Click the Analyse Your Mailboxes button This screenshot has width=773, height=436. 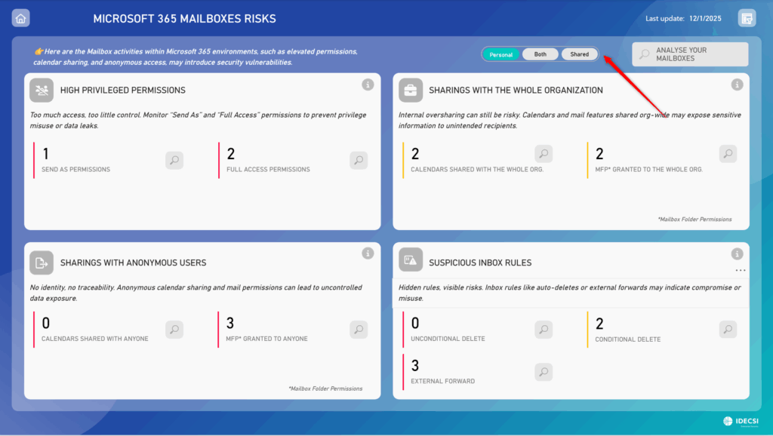[690, 54]
